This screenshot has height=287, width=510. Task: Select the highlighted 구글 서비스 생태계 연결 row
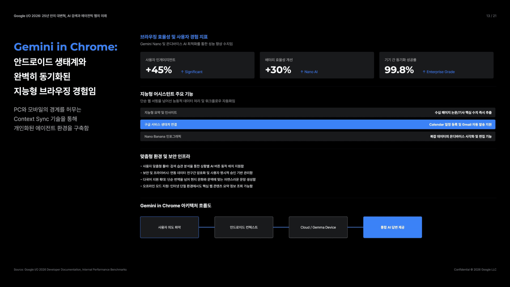pyautogui.click(x=318, y=124)
